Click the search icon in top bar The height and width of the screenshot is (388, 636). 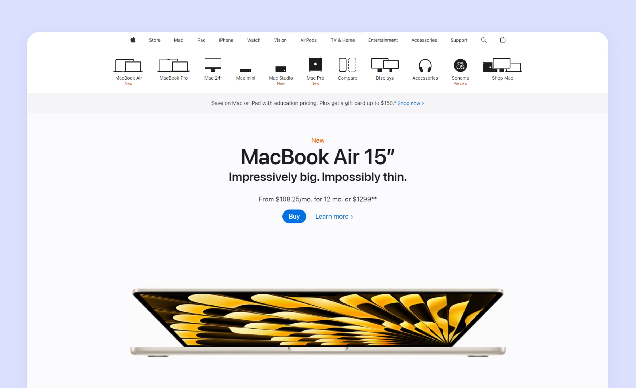tap(484, 40)
